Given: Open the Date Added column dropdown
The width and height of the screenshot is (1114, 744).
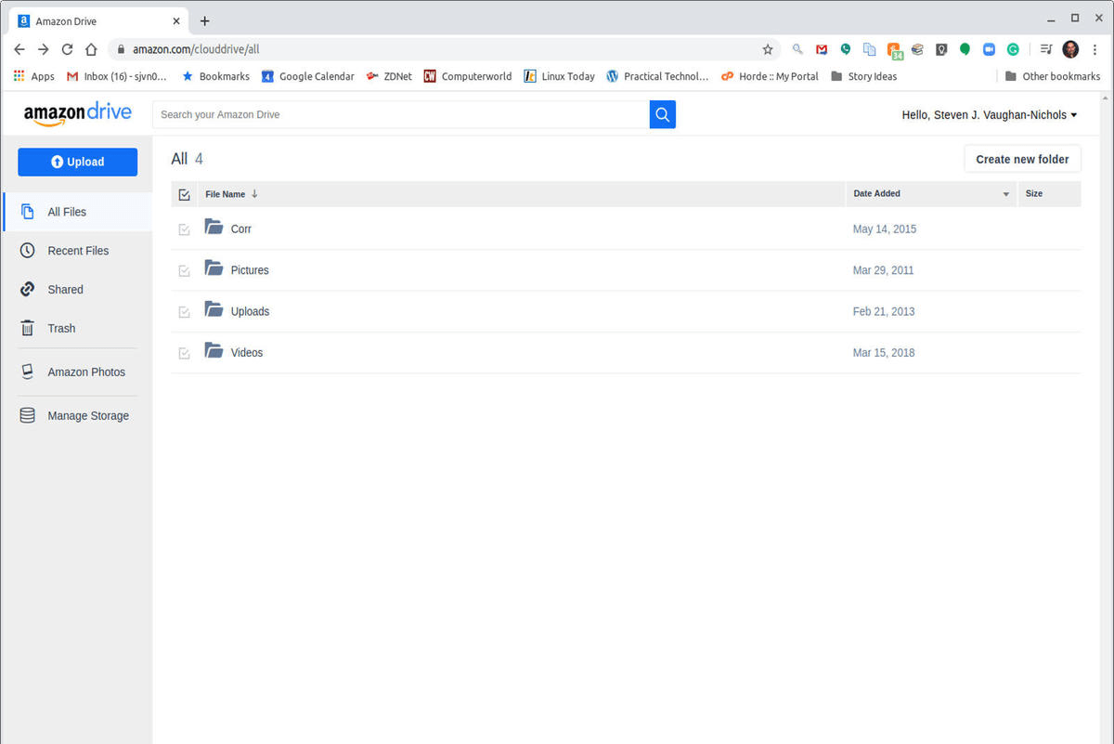Looking at the screenshot, I should click(1005, 194).
